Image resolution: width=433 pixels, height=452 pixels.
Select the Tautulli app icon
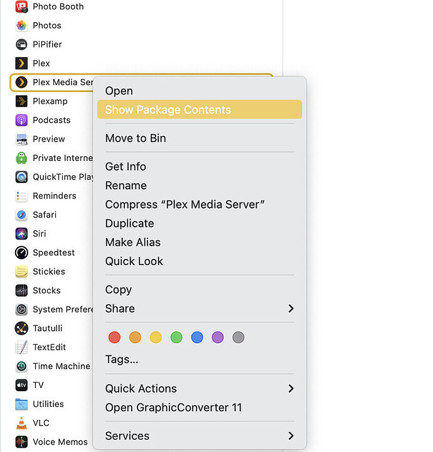(21, 328)
